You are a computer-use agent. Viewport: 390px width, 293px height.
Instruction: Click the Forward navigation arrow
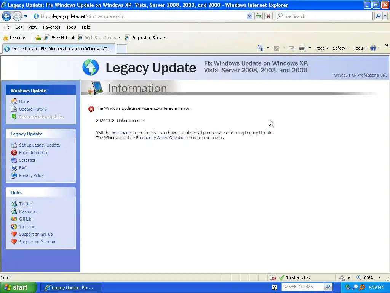point(17,16)
